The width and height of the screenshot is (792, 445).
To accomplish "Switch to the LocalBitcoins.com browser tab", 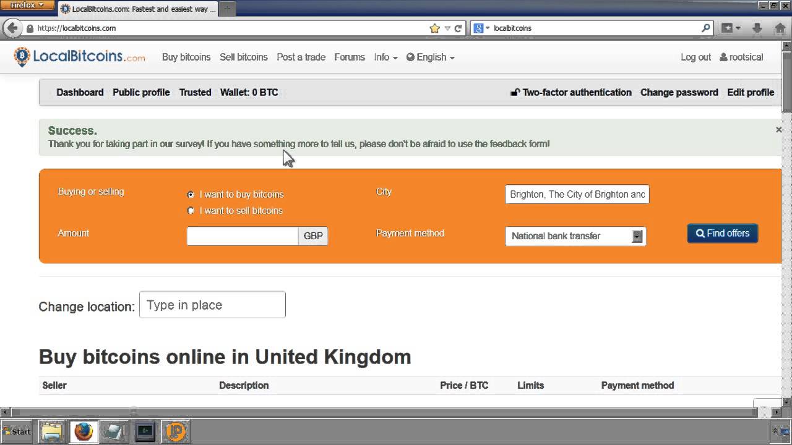I will coord(138,9).
